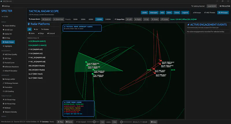
Task: Pan the scope Left
Action: coord(129,19)
